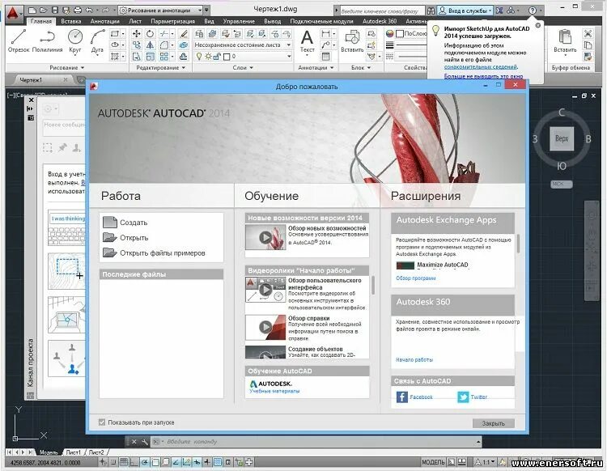Click the Layer Properties icon
The height and width of the screenshot is (471, 607).
pos(199,34)
